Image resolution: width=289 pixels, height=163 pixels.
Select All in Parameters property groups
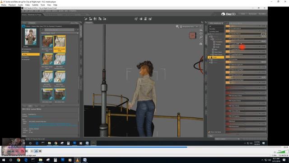[210, 26]
